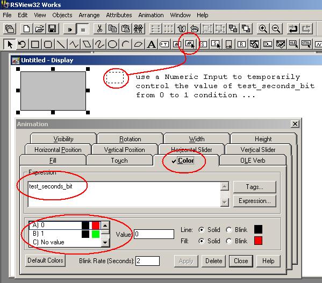Click the Save diskette icon
This screenshot has height=283, width=322.
point(52,28)
